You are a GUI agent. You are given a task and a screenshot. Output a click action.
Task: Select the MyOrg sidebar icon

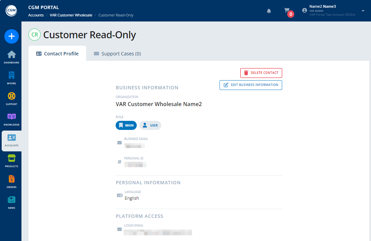tap(11, 77)
